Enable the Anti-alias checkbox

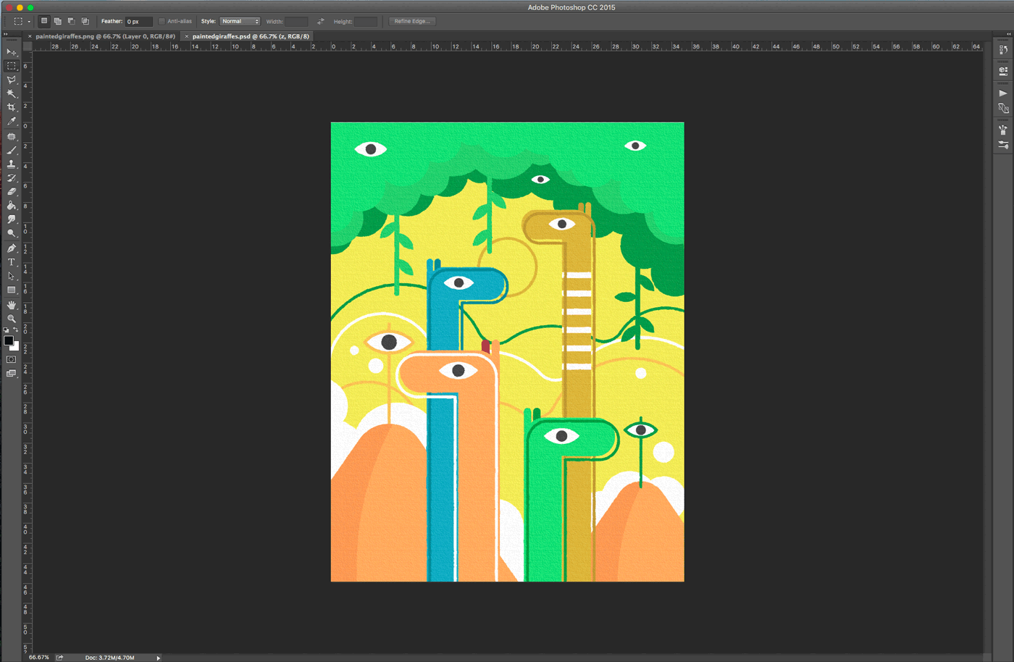pyautogui.click(x=161, y=21)
